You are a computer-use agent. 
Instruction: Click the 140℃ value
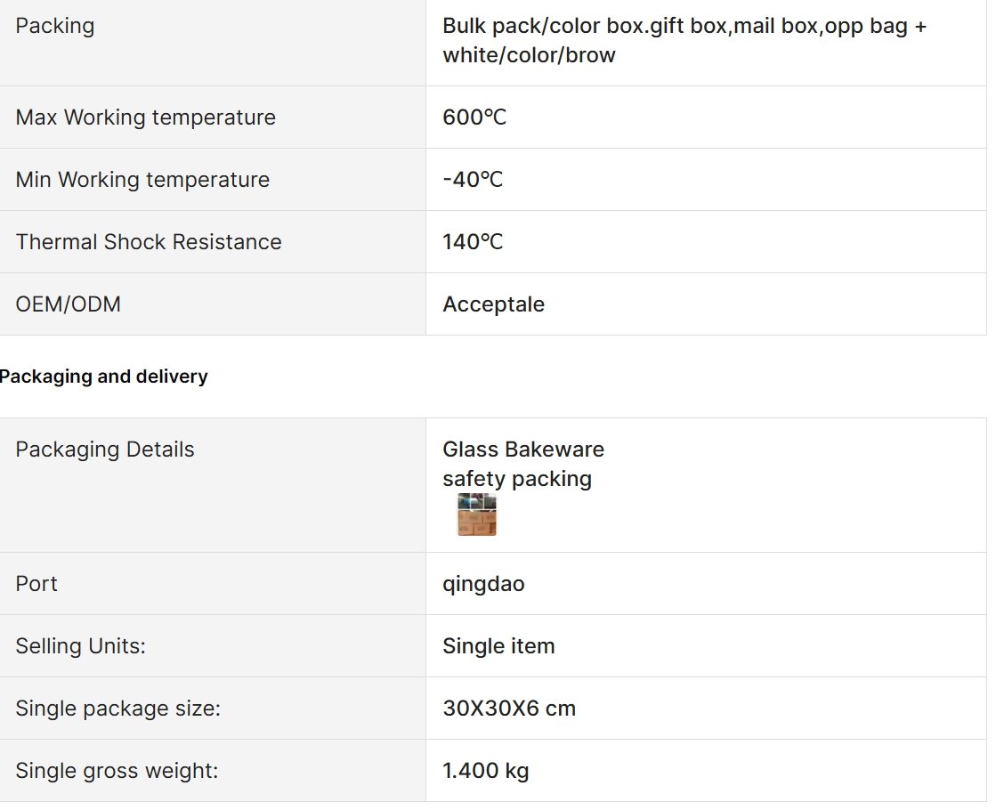473,241
